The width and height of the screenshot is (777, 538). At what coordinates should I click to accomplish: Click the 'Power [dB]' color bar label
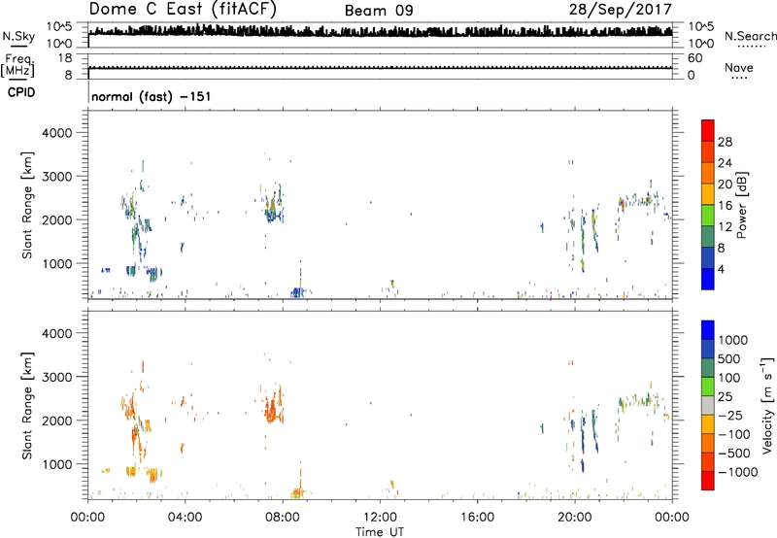741,205
